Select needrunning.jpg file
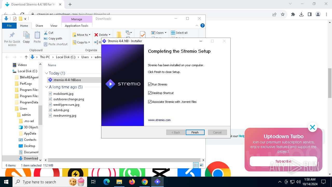 click(x=65, y=116)
